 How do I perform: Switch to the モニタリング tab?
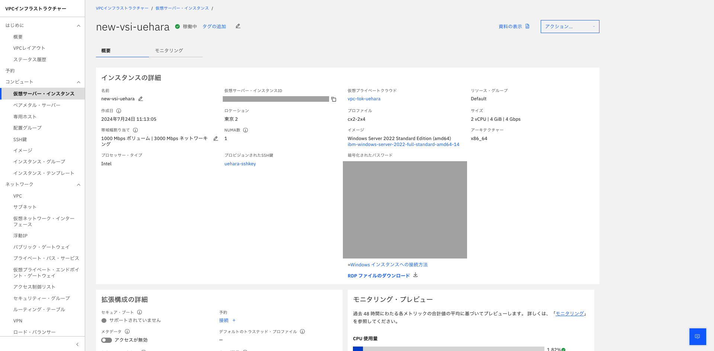point(168,51)
